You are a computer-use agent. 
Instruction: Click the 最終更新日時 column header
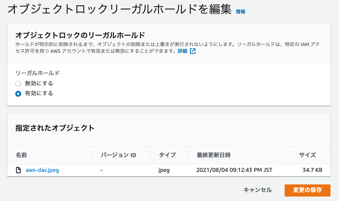[x=214, y=155]
